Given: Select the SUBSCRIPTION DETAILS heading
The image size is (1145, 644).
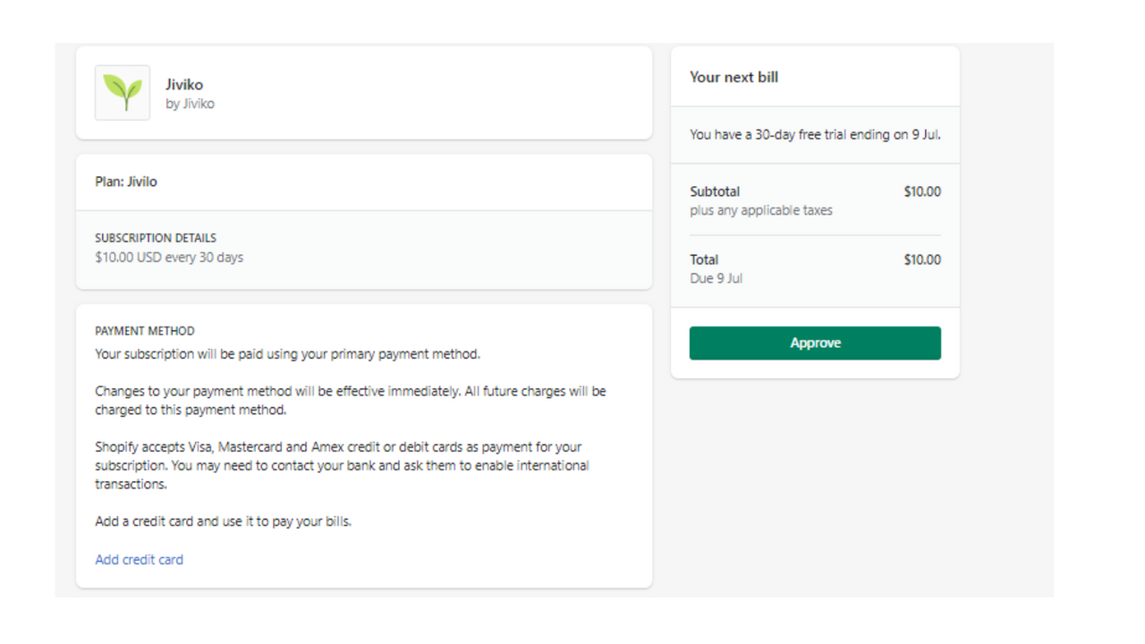Looking at the screenshot, I should (x=156, y=238).
